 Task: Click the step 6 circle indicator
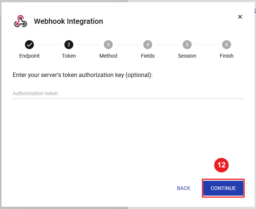coord(226,45)
